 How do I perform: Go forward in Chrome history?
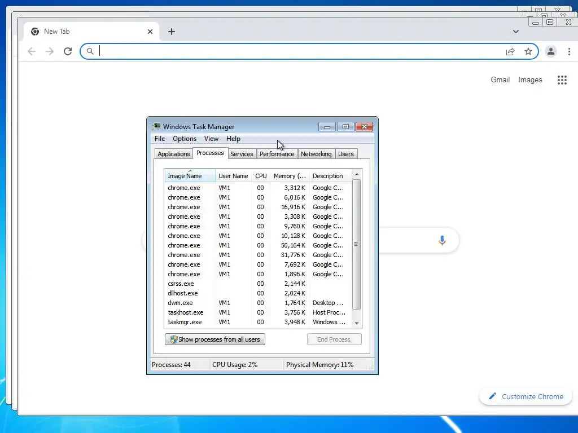(50, 51)
